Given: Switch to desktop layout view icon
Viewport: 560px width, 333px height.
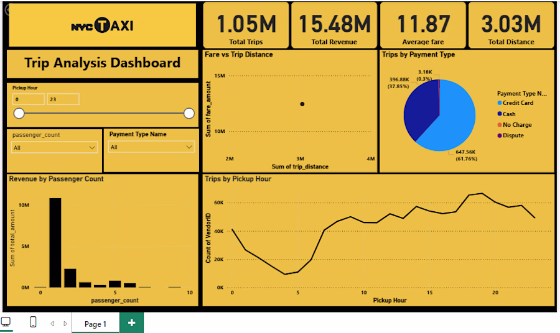Looking at the screenshot, I should (6, 322).
